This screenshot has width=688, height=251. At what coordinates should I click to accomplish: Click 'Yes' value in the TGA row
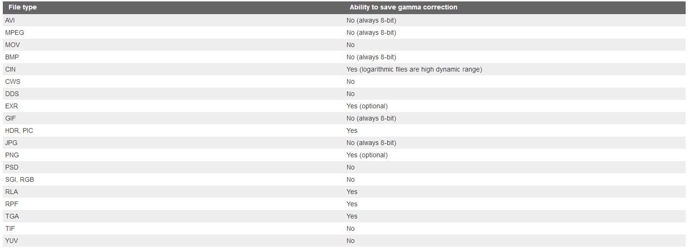pyautogui.click(x=352, y=216)
